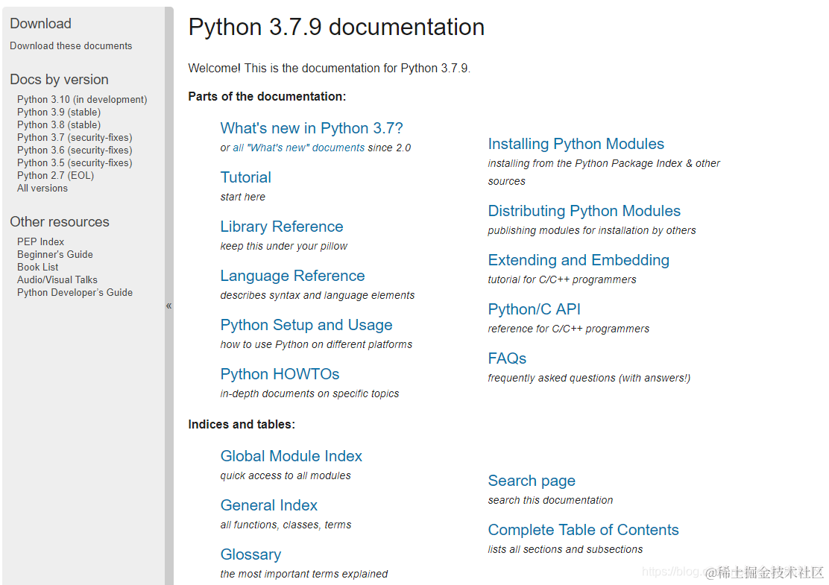Click 'reference for C/C++ programmers' text
829x585 pixels.
click(568, 329)
